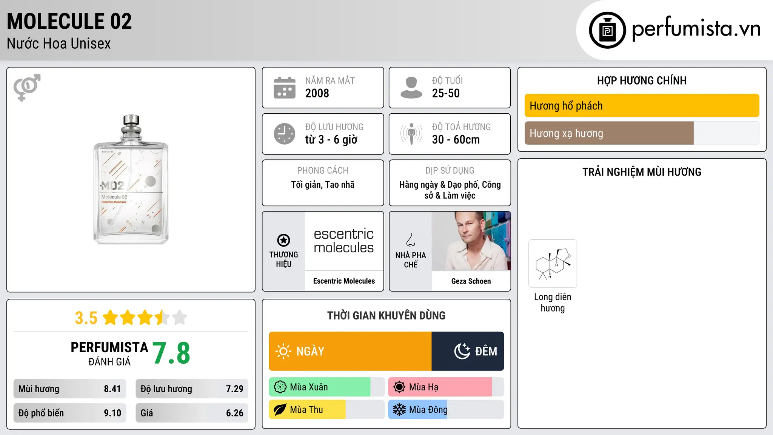Click the clock icon for longevity
The image size is (773, 435).
[285, 134]
